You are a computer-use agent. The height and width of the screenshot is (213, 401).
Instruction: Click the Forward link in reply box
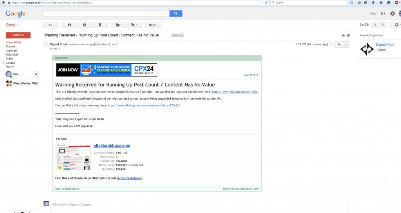pos(86,204)
